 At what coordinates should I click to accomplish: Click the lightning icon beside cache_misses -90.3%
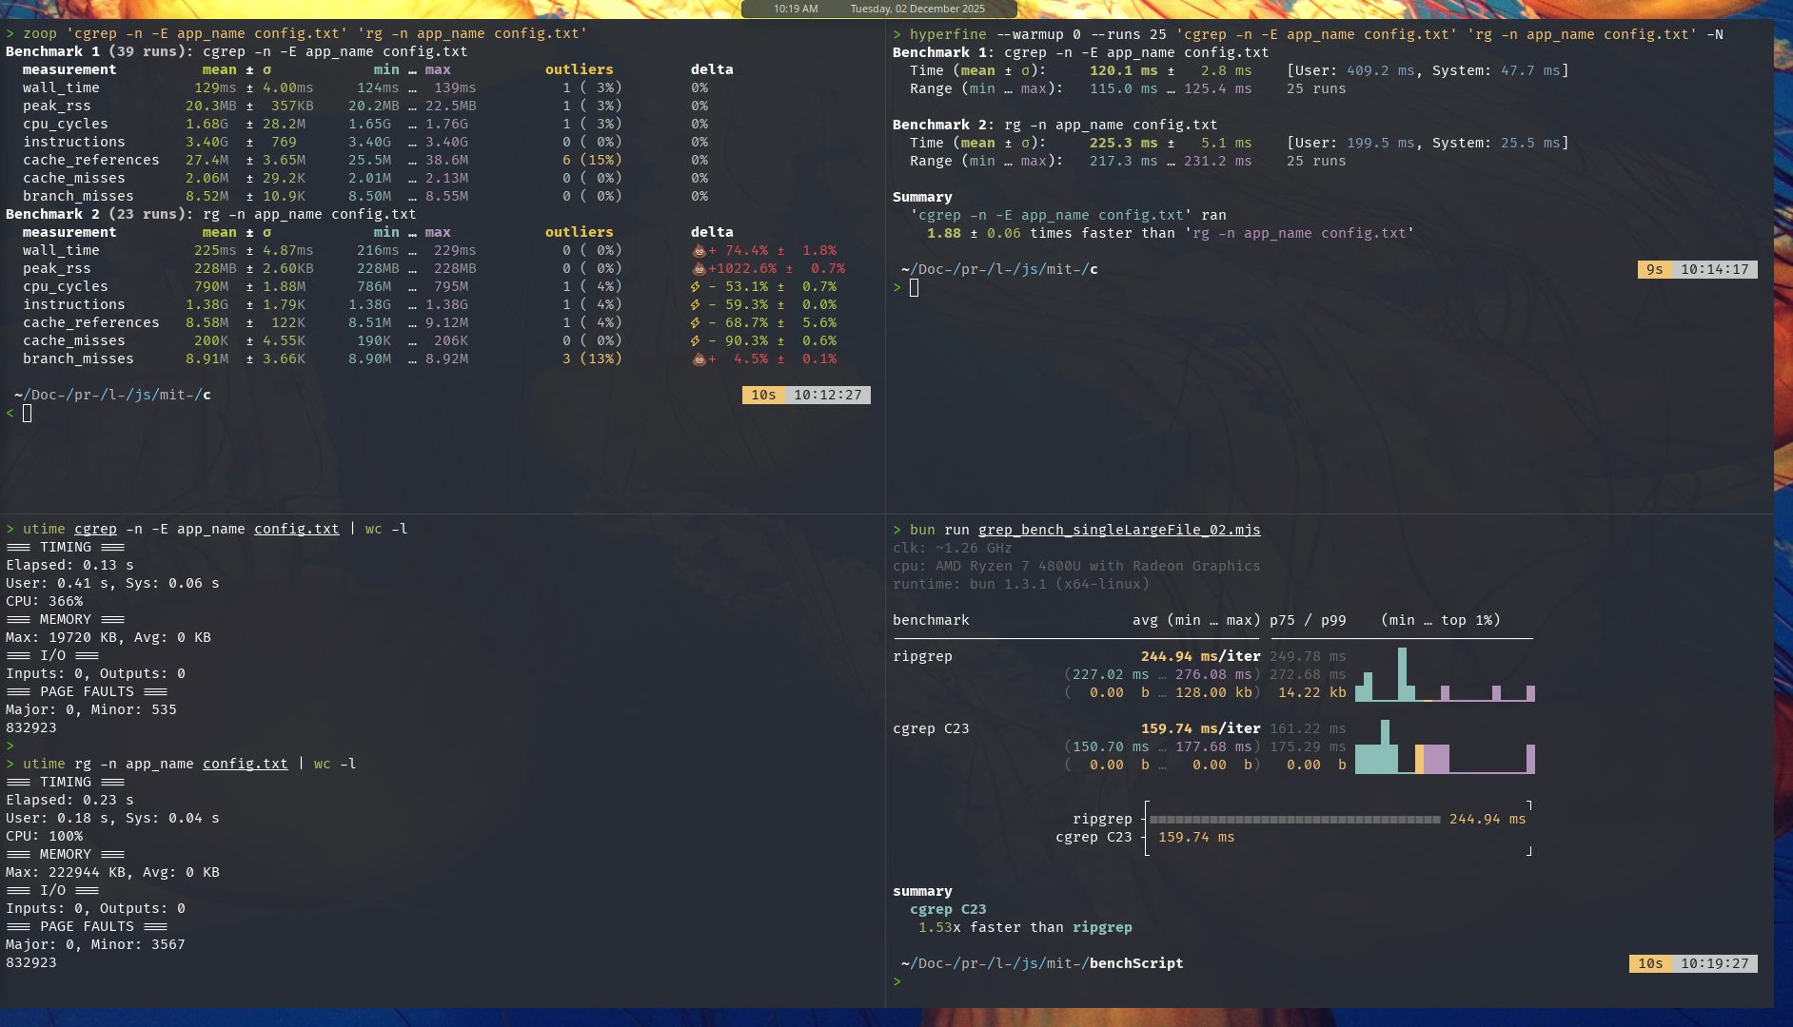(696, 341)
